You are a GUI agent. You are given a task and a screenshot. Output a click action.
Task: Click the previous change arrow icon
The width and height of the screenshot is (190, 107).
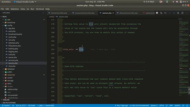click(170, 13)
